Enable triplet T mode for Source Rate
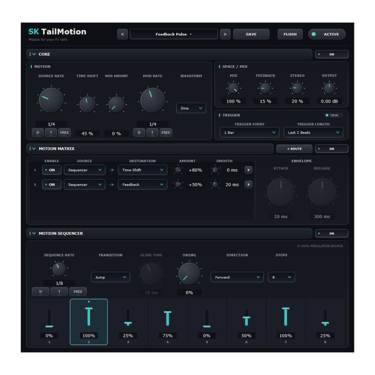This screenshot has height=375, width=375. pyautogui.click(x=51, y=133)
